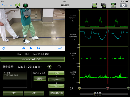Tap the 分析 analysis button

(x=34, y=93)
